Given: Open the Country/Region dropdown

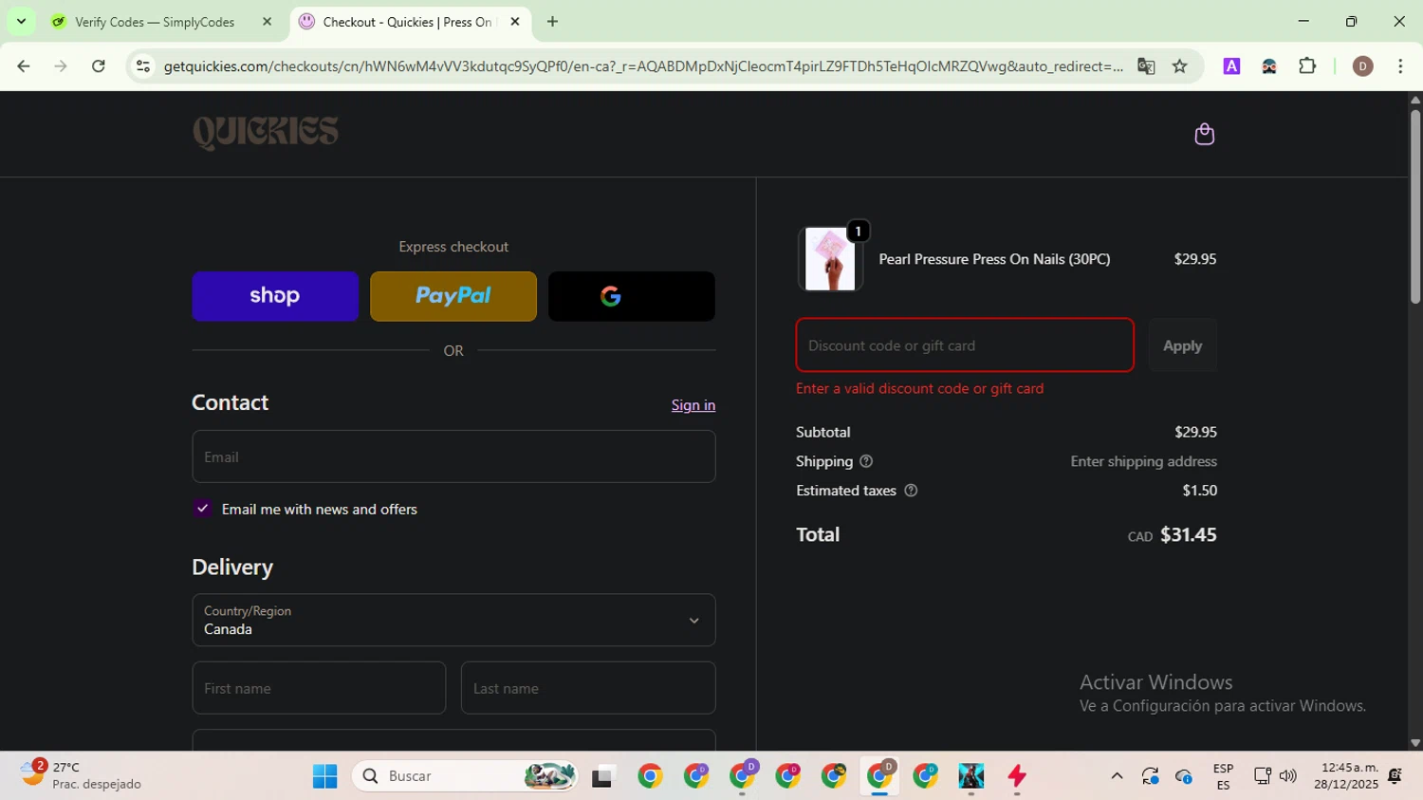Looking at the screenshot, I should 453,620.
